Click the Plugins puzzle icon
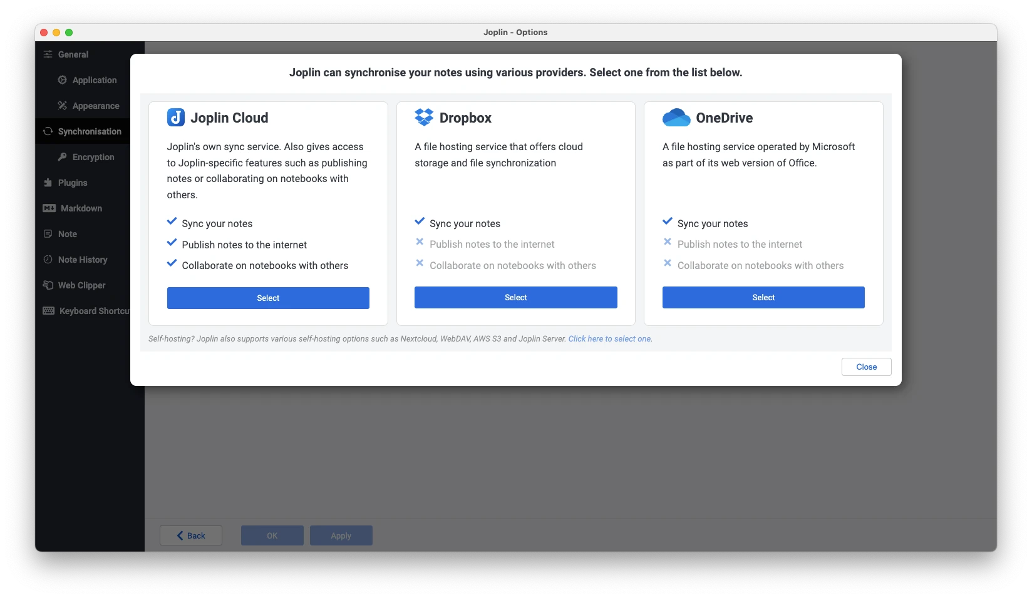The image size is (1032, 598). [x=48, y=183]
